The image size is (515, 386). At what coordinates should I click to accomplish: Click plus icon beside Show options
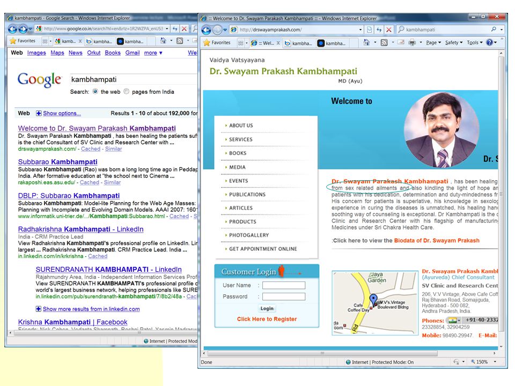[39, 113]
